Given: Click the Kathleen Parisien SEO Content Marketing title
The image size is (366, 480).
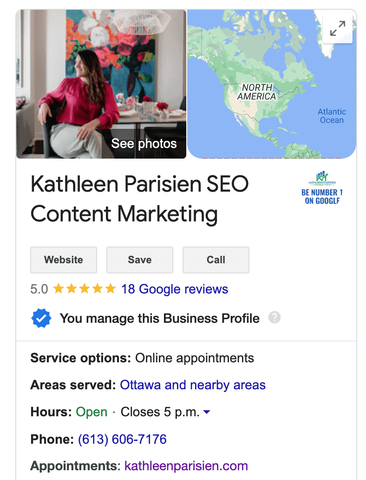Looking at the screenshot, I should click(x=139, y=199).
